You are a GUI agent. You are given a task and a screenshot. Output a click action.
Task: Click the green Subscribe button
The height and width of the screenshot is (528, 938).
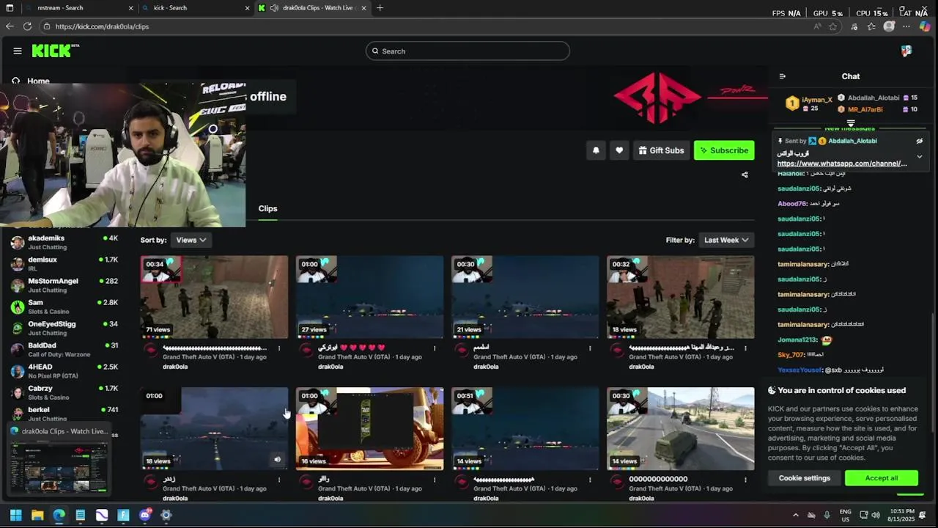(x=724, y=150)
